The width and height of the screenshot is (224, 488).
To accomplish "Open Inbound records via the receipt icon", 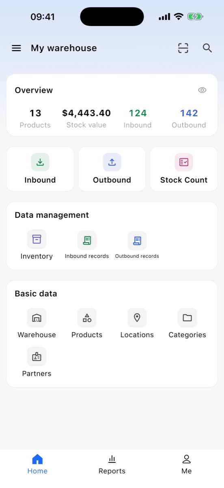I will click(87, 240).
